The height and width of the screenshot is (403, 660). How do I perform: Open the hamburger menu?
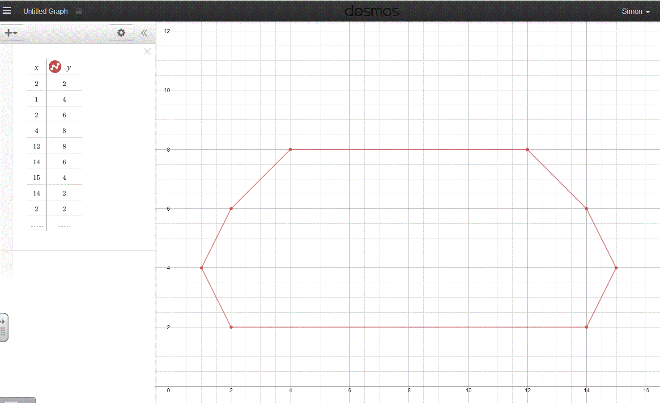(x=7, y=10)
